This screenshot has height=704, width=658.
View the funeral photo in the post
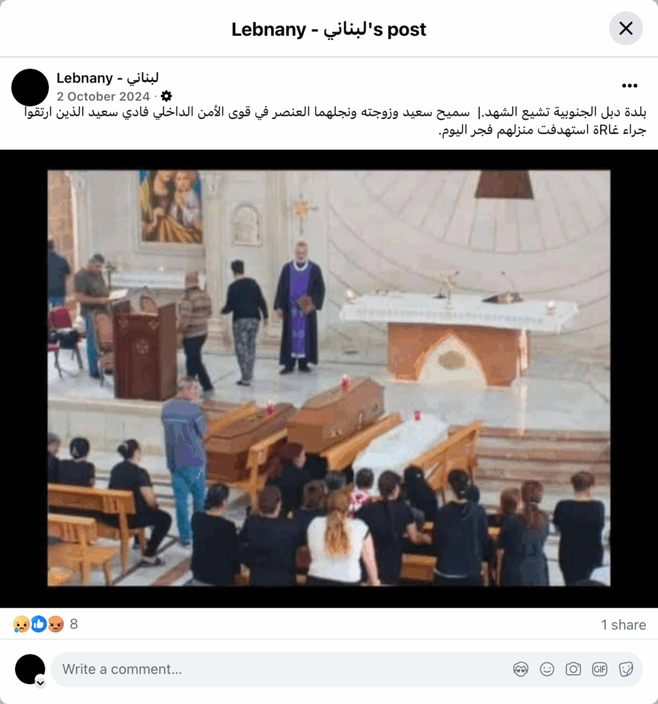pos(329,378)
